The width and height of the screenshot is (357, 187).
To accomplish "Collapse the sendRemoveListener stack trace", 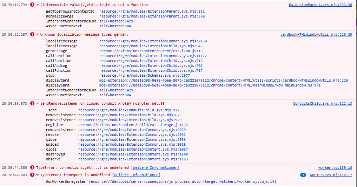I will 38,104.
